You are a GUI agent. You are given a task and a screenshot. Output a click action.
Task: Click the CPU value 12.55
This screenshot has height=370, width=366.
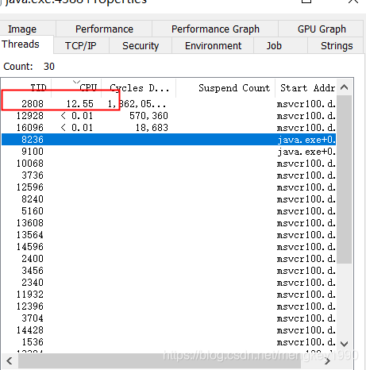[x=79, y=104]
